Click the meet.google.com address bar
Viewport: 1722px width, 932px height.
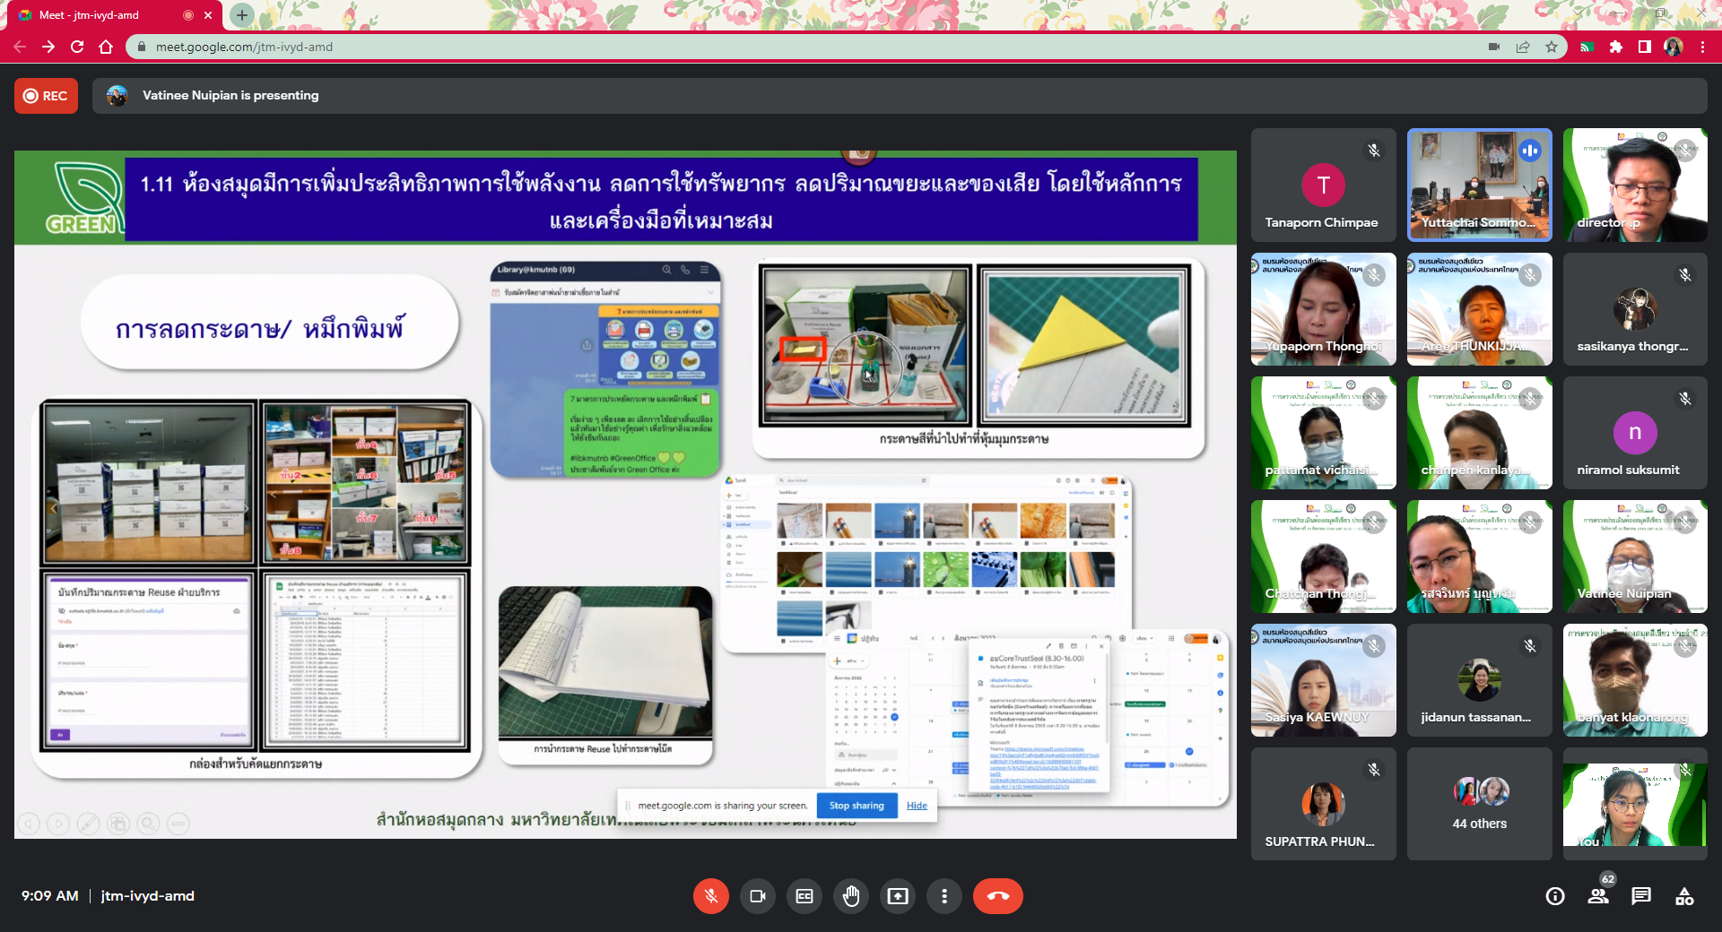coord(807,47)
